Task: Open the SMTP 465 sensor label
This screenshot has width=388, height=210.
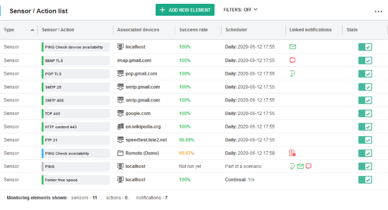Action: (76, 100)
